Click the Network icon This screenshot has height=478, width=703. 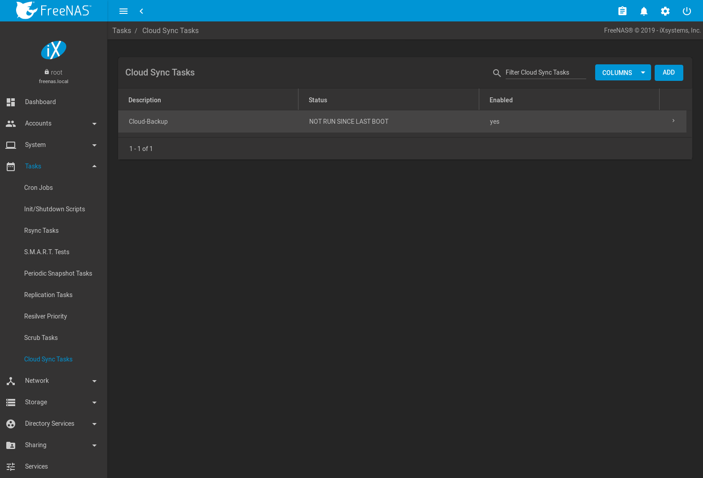click(11, 381)
